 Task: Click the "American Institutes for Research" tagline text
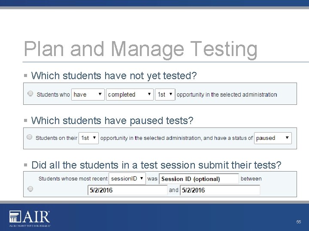(30, 225)
